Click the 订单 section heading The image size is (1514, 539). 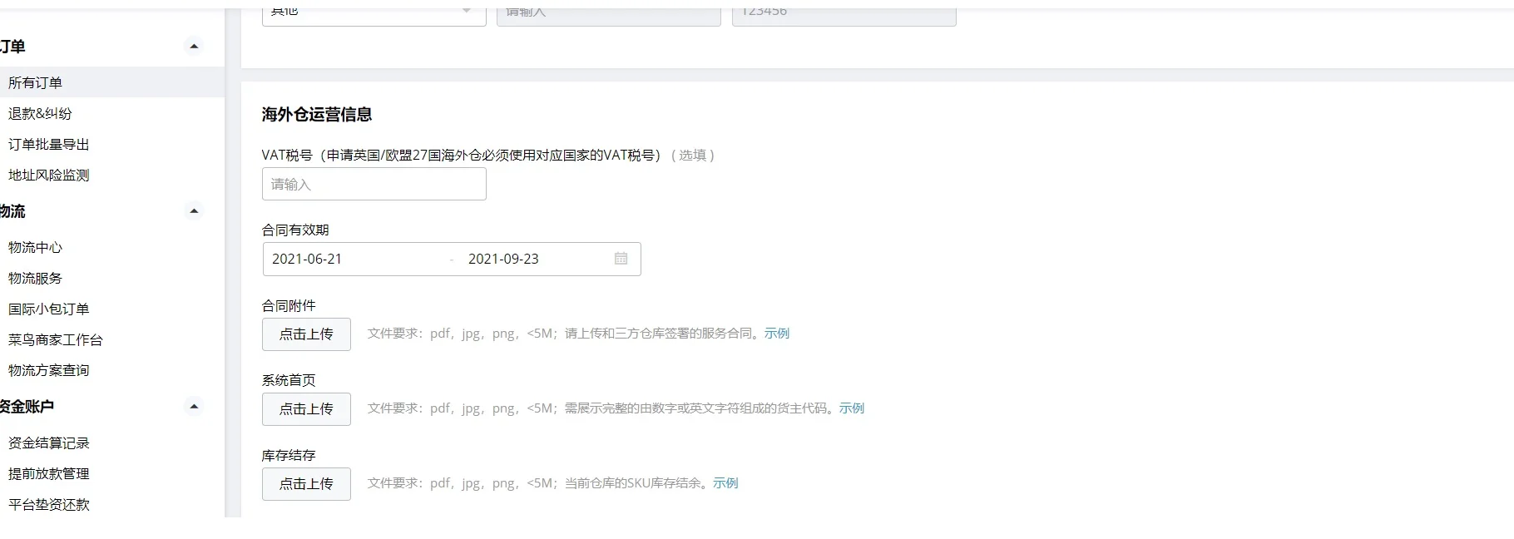pyautogui.click(x=12, y=47)
